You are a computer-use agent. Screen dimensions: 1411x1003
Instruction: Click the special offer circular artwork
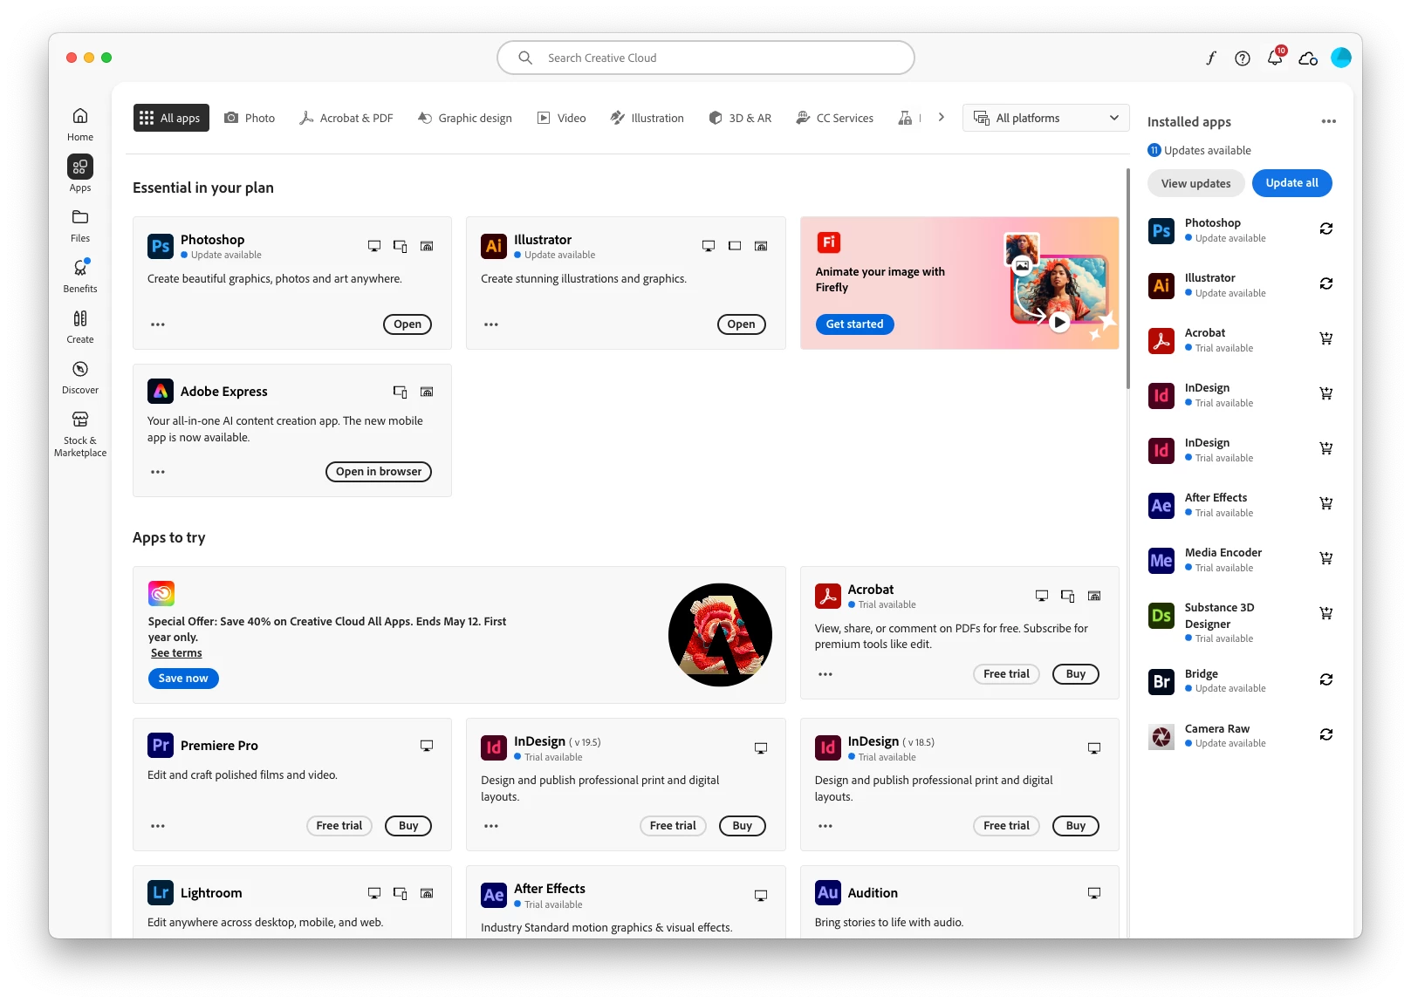[720, 635]
